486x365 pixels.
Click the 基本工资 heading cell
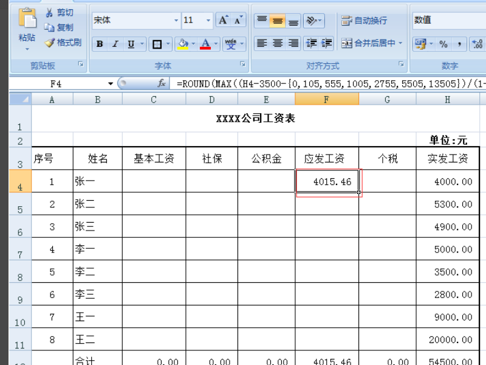[154, 159]
